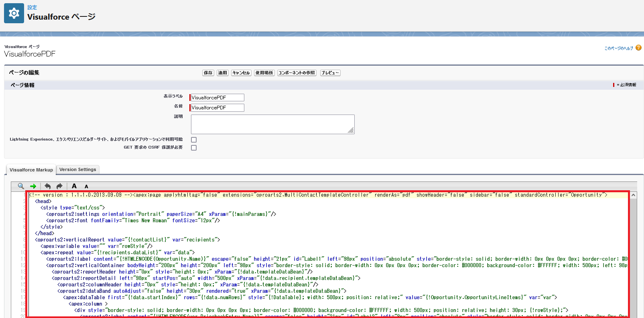Click the ページの編集 section heading
Image resolution: width=644 pixels, height=318 pixels.
(24, 73)
